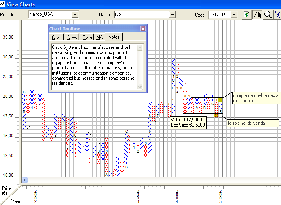Open the Code dropdown showing CSCO-D21
This screenshot has width=281, height=205.
(x=234, y=15)
